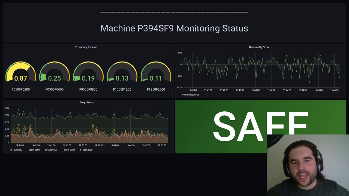Screen dimensions: 349x196
Task: Click the 0.11 gauge value
Action: (x=156, y=78)
